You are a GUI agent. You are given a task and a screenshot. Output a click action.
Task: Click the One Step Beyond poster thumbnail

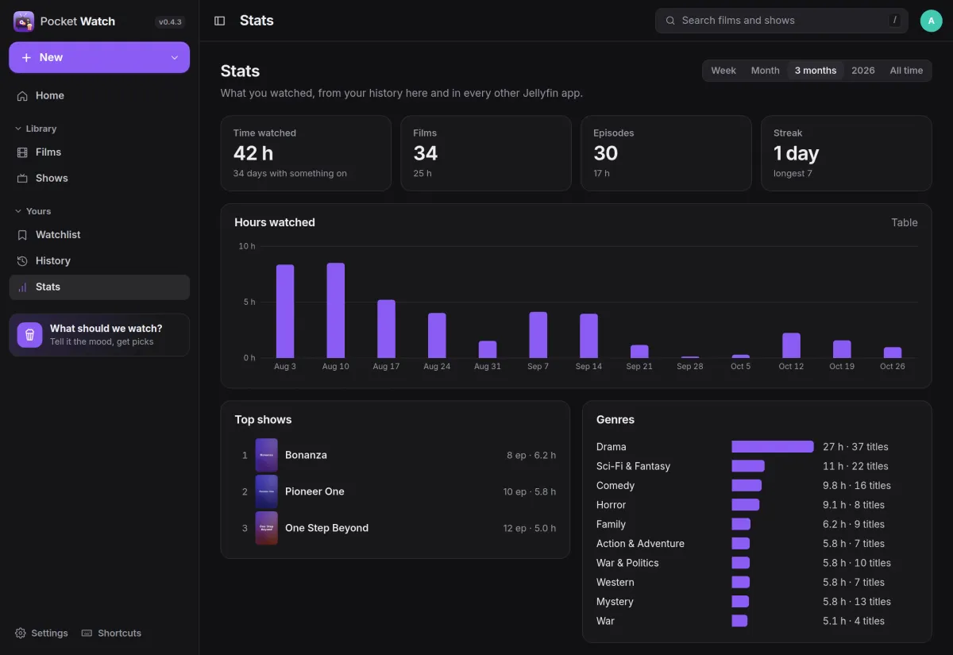[266, 528]
